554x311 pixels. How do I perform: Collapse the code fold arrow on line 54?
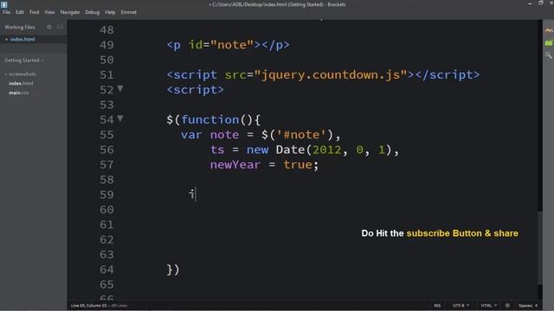coord(120,119)
